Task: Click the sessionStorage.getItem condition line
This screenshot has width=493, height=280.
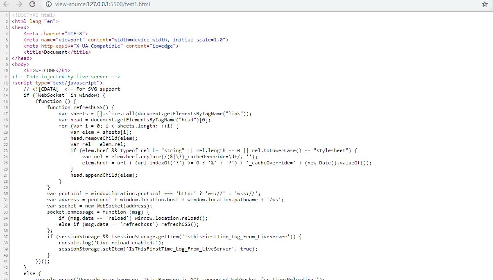Action: 174,237
